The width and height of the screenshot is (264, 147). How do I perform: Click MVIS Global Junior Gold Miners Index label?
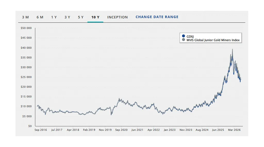[x=213, y=40]
